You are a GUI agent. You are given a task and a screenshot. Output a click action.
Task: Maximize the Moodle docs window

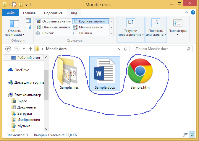(x=179, y=4)
